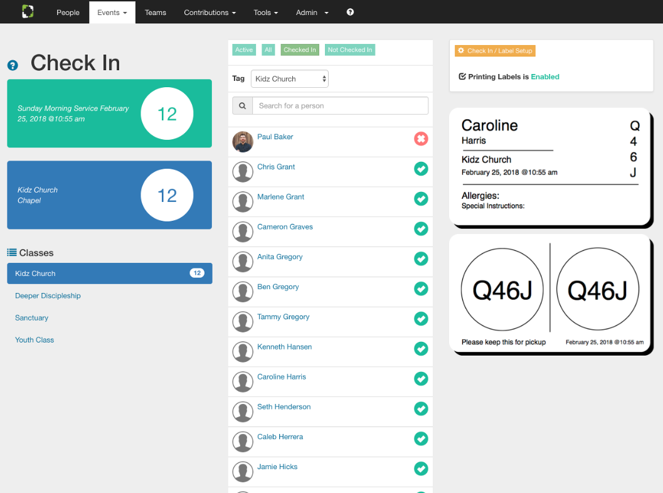The image size is (663, 493).
Task: Click Jamie Hicks's avatar icon
Action: (x=243, y=472)
